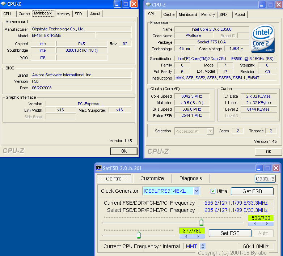Click the Level 2 cache value 6144 KBytes
The image size is (283, 256).
(259, 109)
